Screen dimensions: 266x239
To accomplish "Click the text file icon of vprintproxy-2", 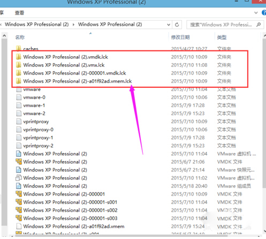I will pos(19,146).
